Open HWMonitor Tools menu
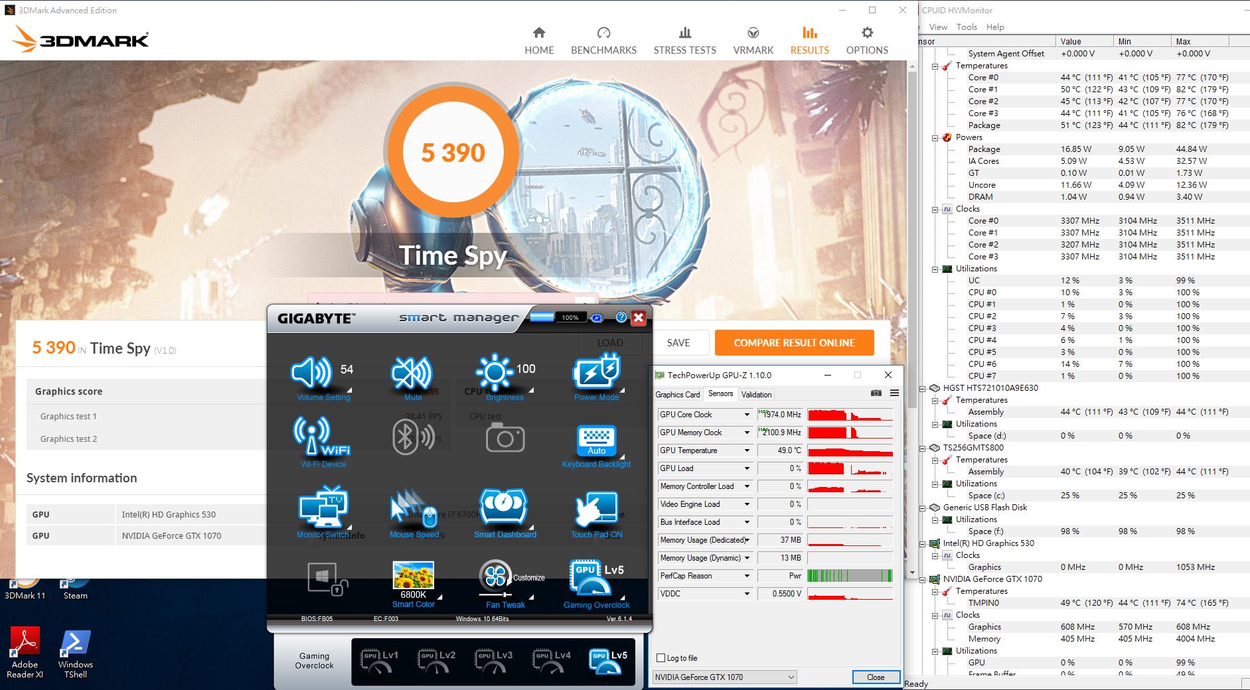 (967, 27)
